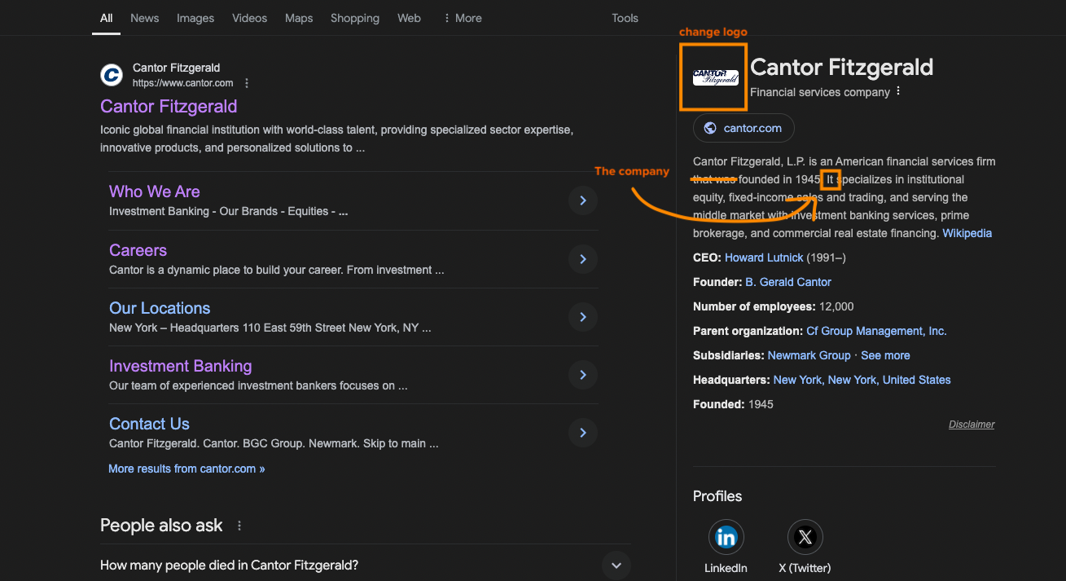Switch to the Videos tab
Image resolution: width=1066 pixels, height=581 pixels.
(249, 18)
